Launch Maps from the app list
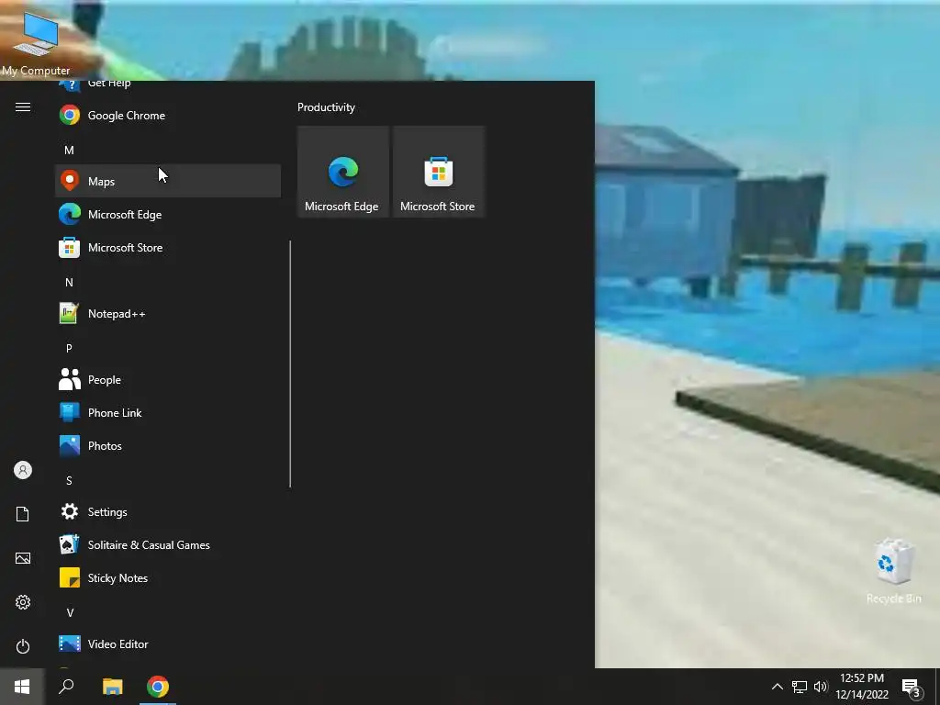This screenshot has width=940, height=705. (x=168, y=181)
